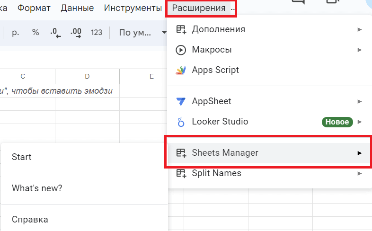Open Looker Studio submenu
Viewport: 372px width, 231px height.
269,122
